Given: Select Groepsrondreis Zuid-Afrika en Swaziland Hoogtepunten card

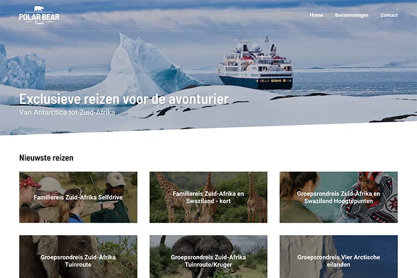Looking at the screenshot, I should (x=339, y=197).
